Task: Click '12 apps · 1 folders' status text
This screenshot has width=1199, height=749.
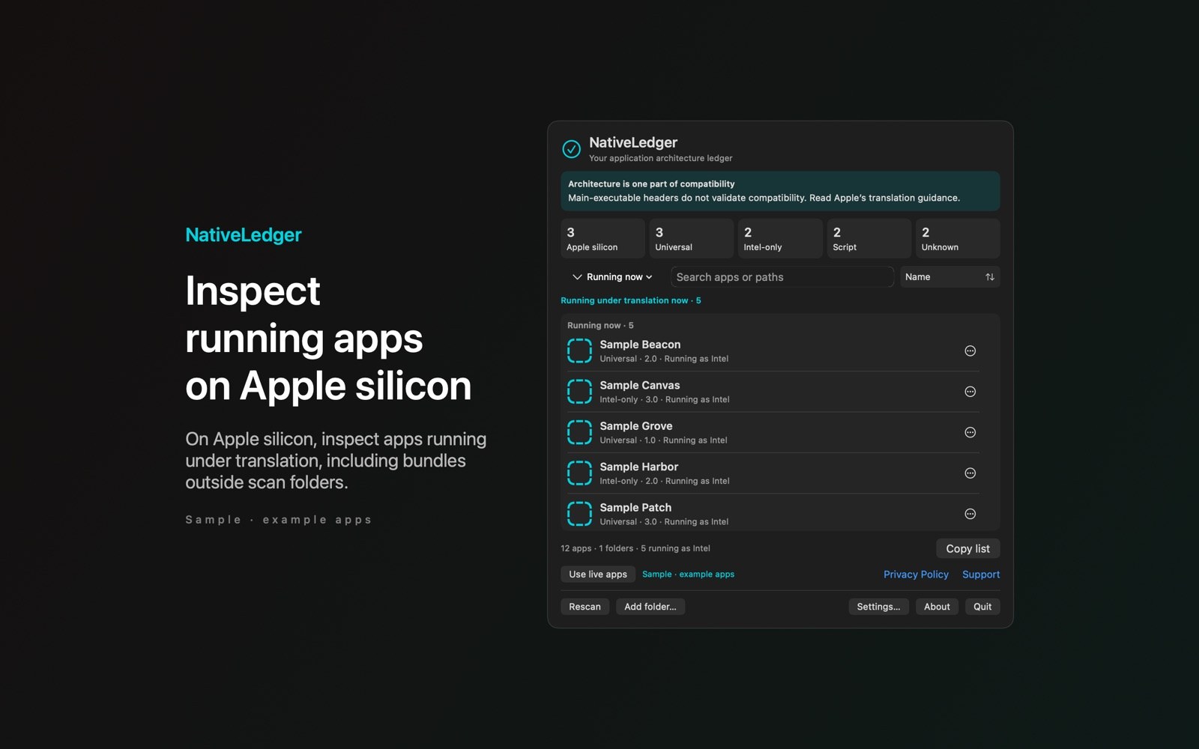Action: click(597, 548)
